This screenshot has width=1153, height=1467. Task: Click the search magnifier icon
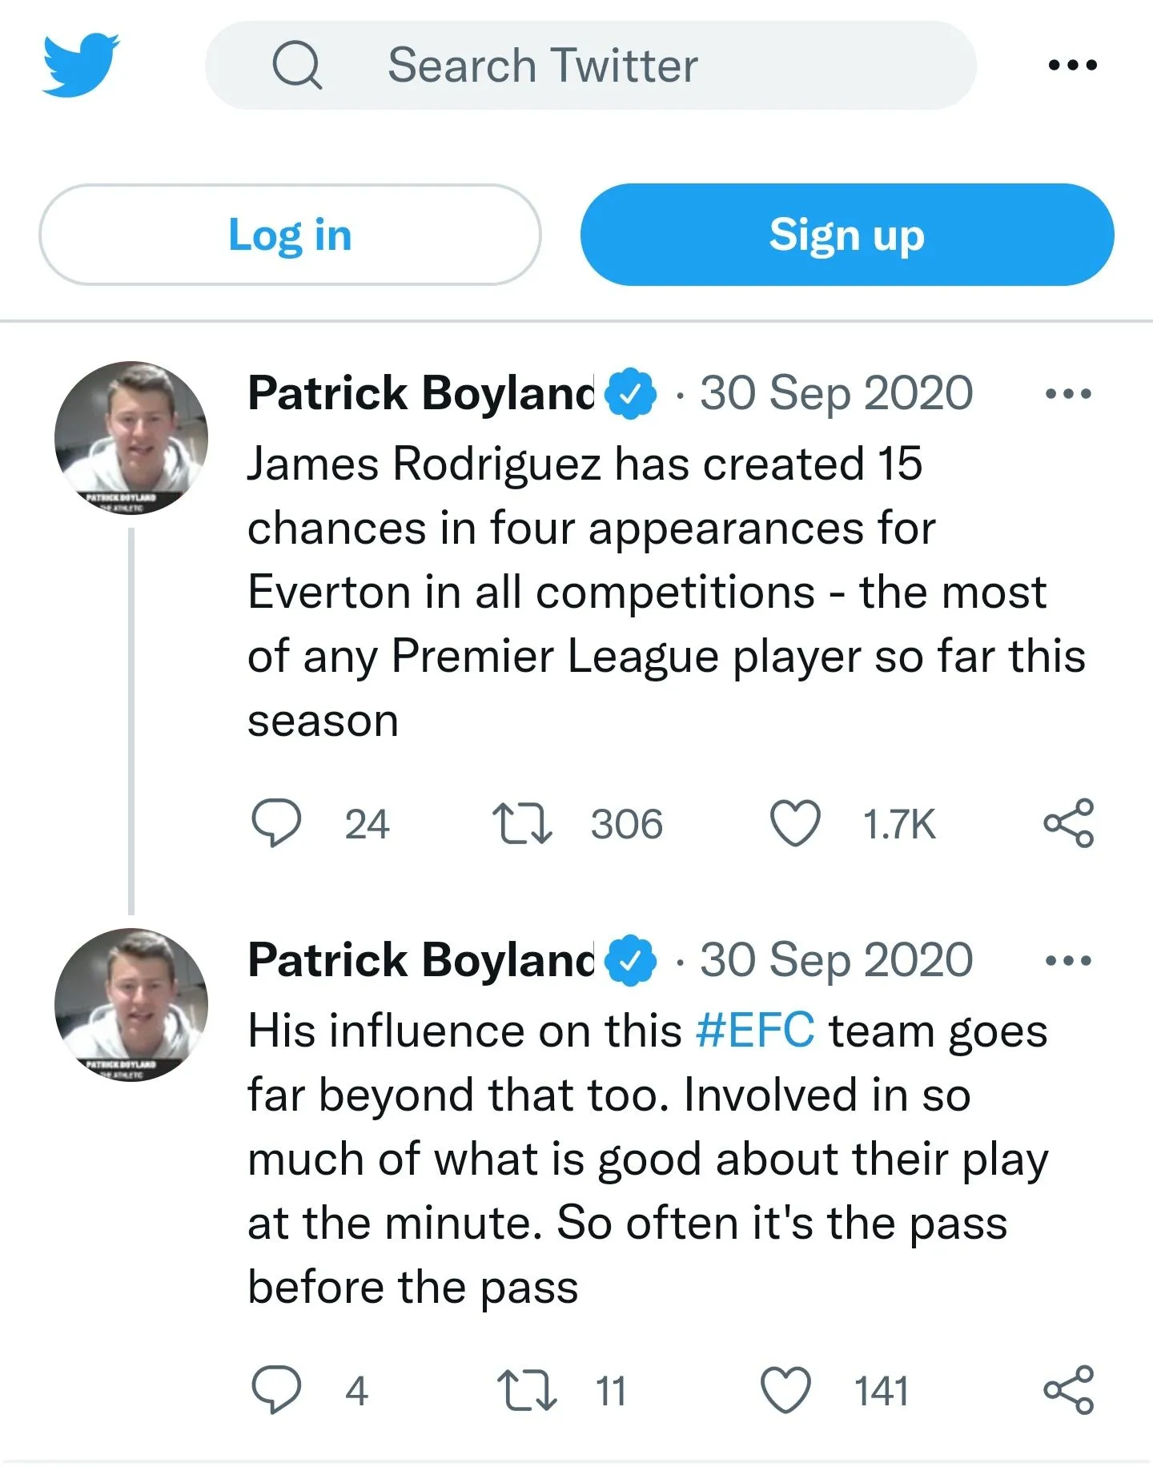point(296,66)
